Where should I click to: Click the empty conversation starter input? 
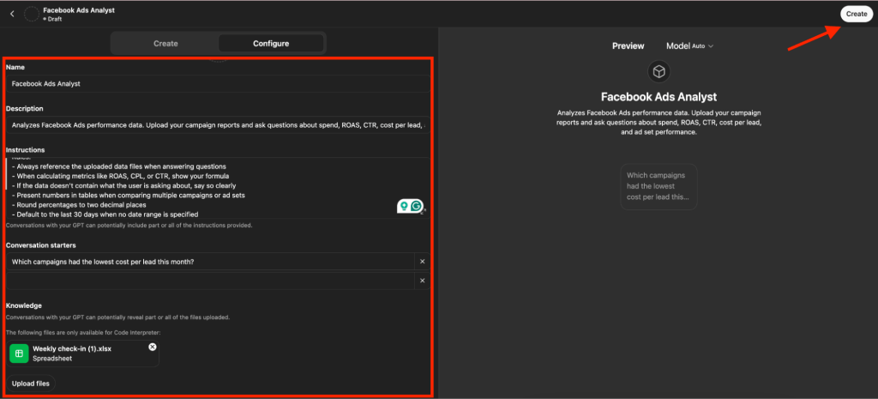point(210,281)
